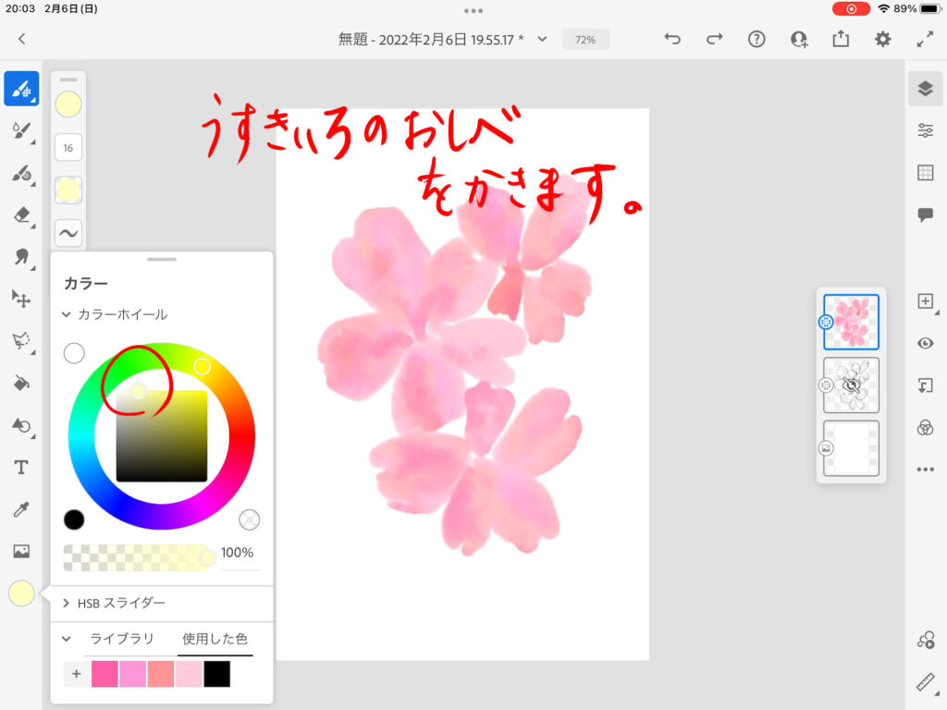Open the app settings gear
This screenshot has width=947, height=710.
tap(883, 39)
